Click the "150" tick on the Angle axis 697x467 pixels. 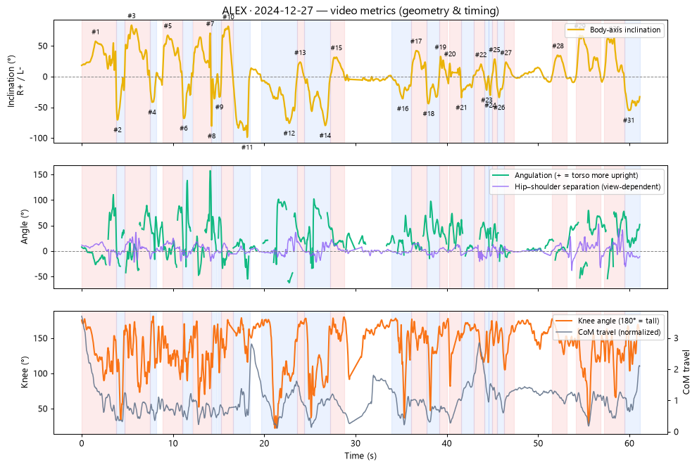[x=41, y=175]
